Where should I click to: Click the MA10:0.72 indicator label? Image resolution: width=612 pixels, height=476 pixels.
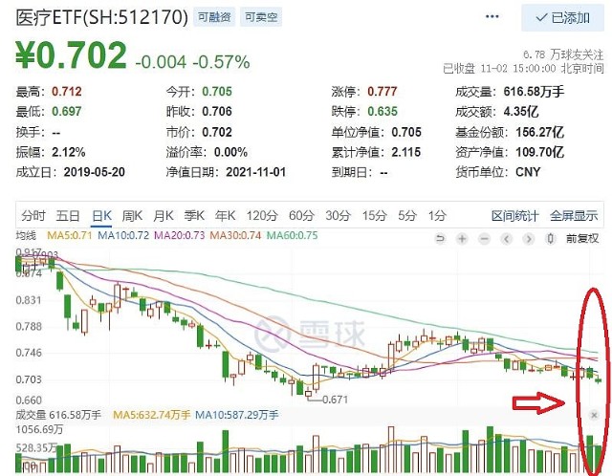click(x=123, y=236)
